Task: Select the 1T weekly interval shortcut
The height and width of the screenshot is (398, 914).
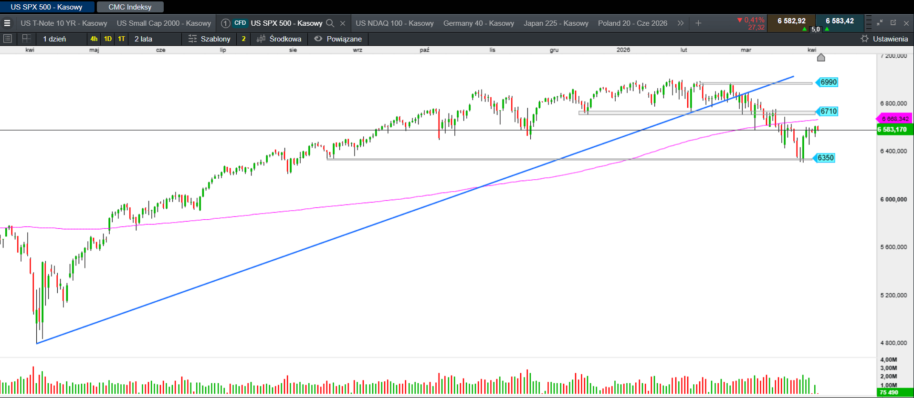Action: 122,39
